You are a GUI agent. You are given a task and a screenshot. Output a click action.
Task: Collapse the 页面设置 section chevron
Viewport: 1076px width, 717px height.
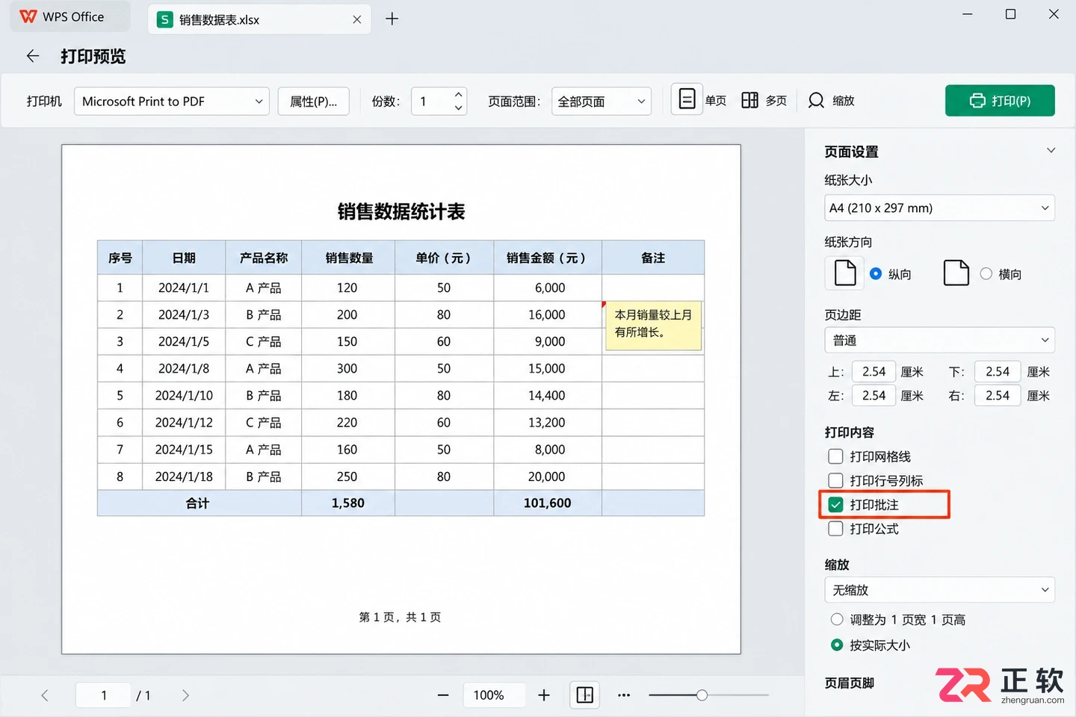[1051, 150]
